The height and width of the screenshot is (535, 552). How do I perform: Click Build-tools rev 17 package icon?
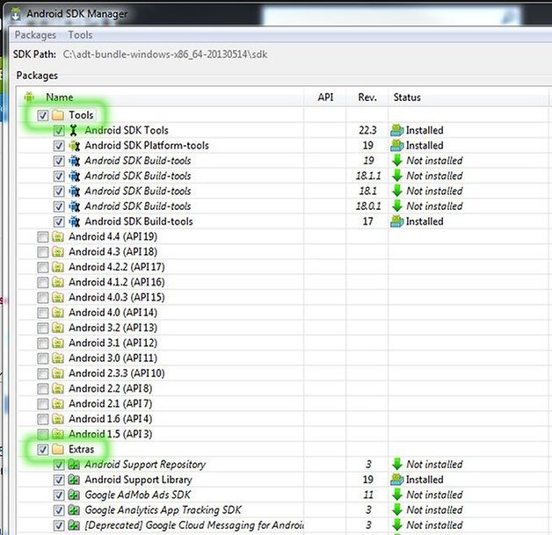point(75,221)
